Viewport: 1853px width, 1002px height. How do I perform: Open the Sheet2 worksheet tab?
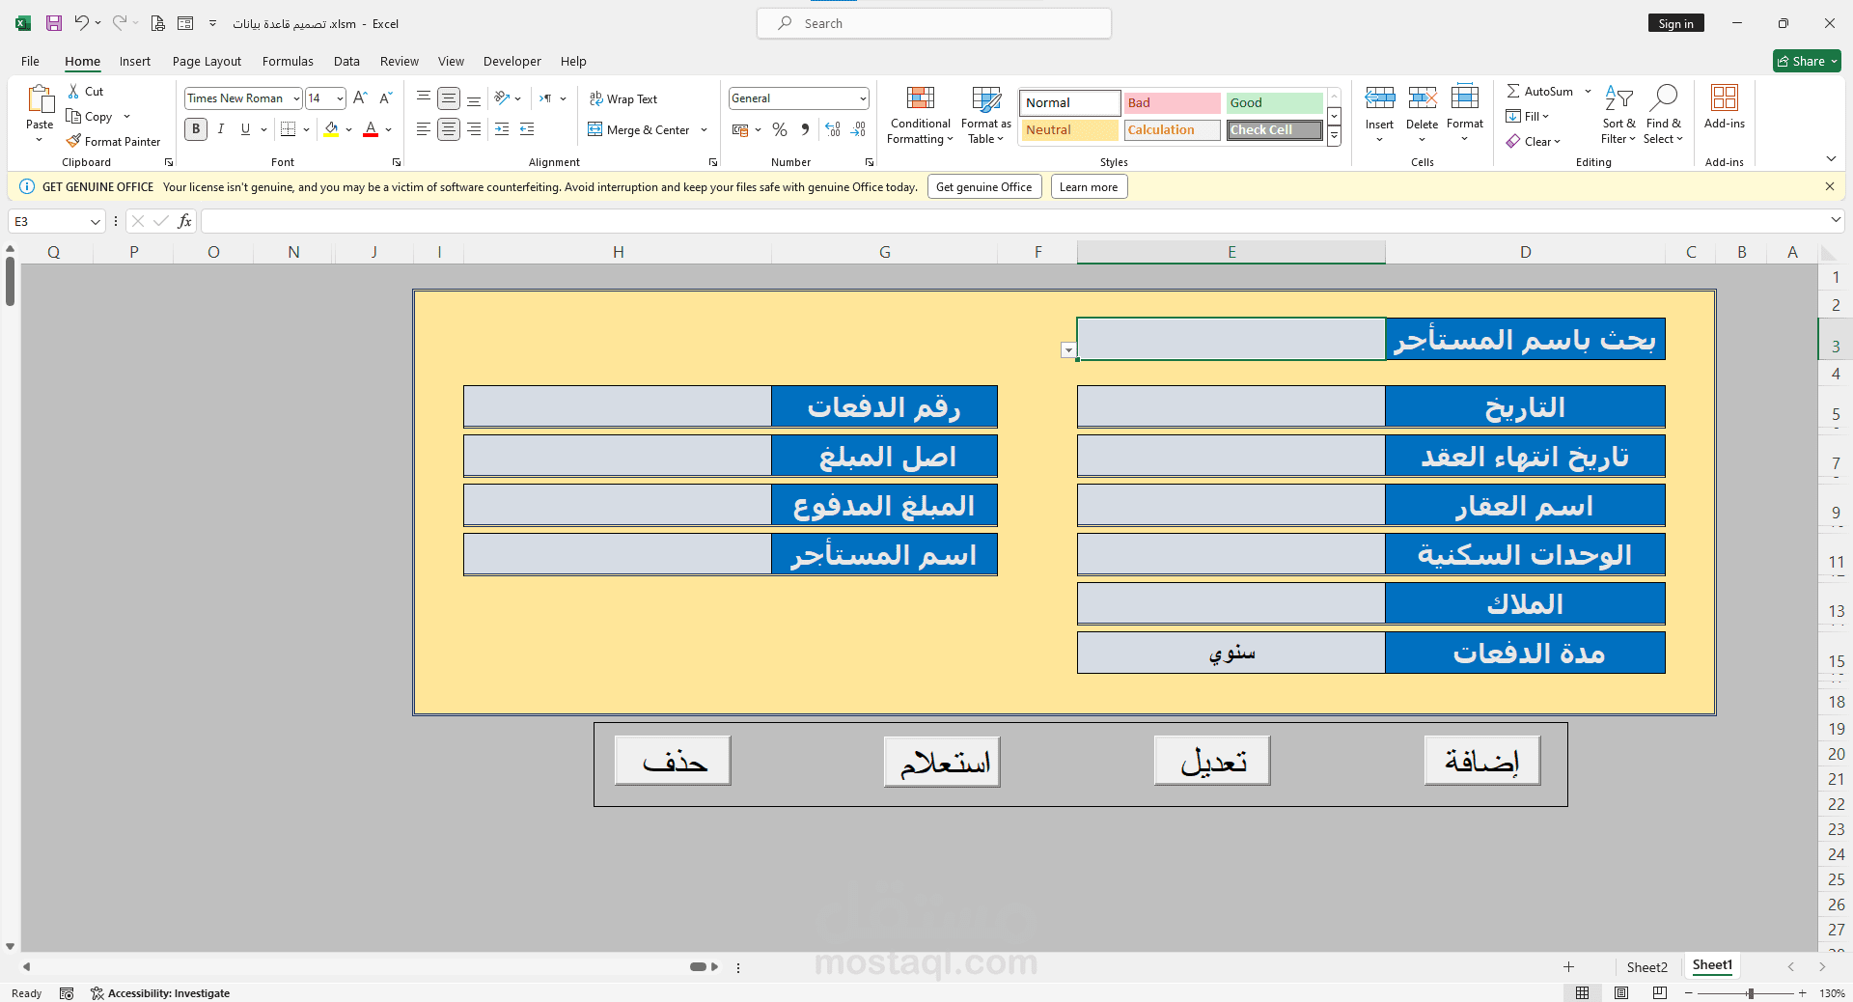(1646, 966)
